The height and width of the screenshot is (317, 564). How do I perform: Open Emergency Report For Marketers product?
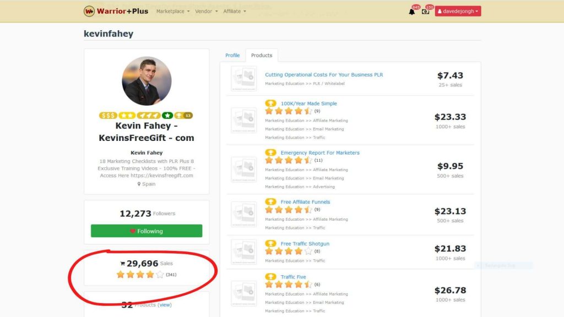click(x=320, y=153)
